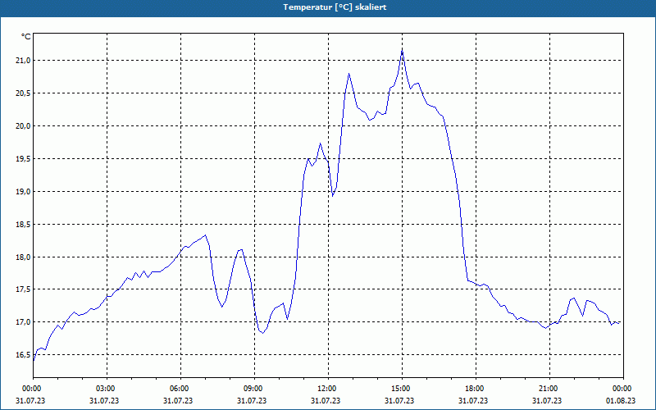Click the 18,0 y-axis label
656x410 pixels.
pyautogui.click(x=23, y=257)
